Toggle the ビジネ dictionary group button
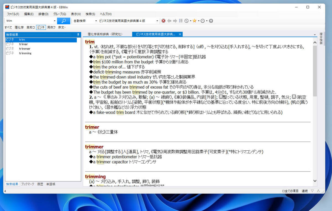This screenshot has height=211, width=332. 41,27
